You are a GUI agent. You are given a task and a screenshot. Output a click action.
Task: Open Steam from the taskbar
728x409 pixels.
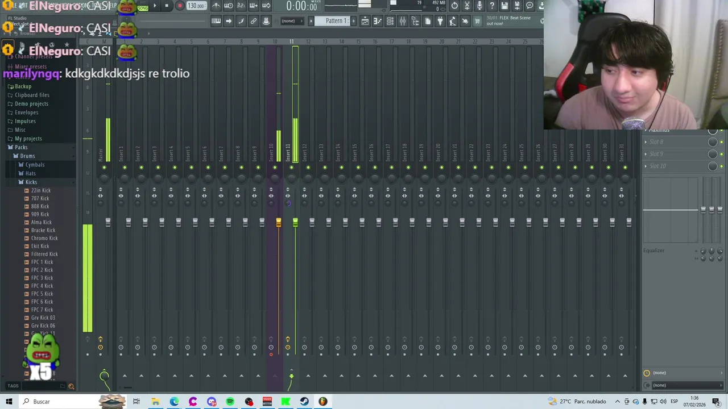click(x=304, y=402)
